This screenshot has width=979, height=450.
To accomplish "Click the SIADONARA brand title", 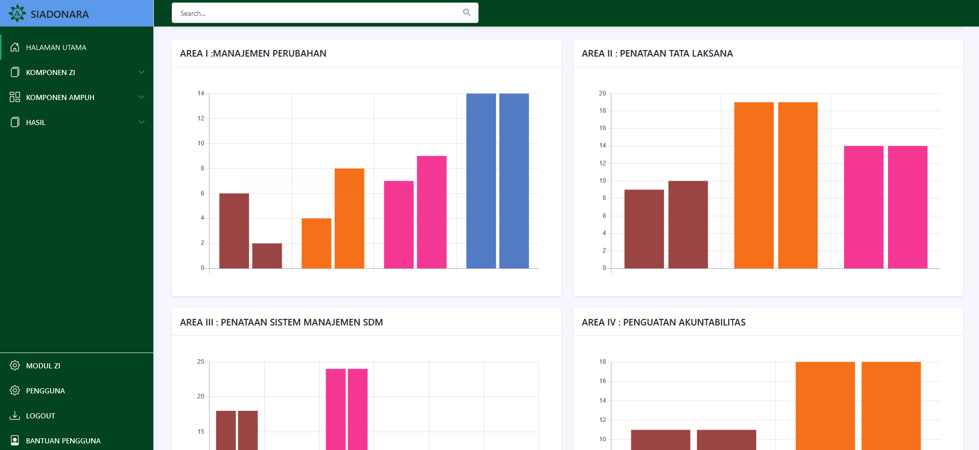I will pyautogui.click(x=60, y=14).
